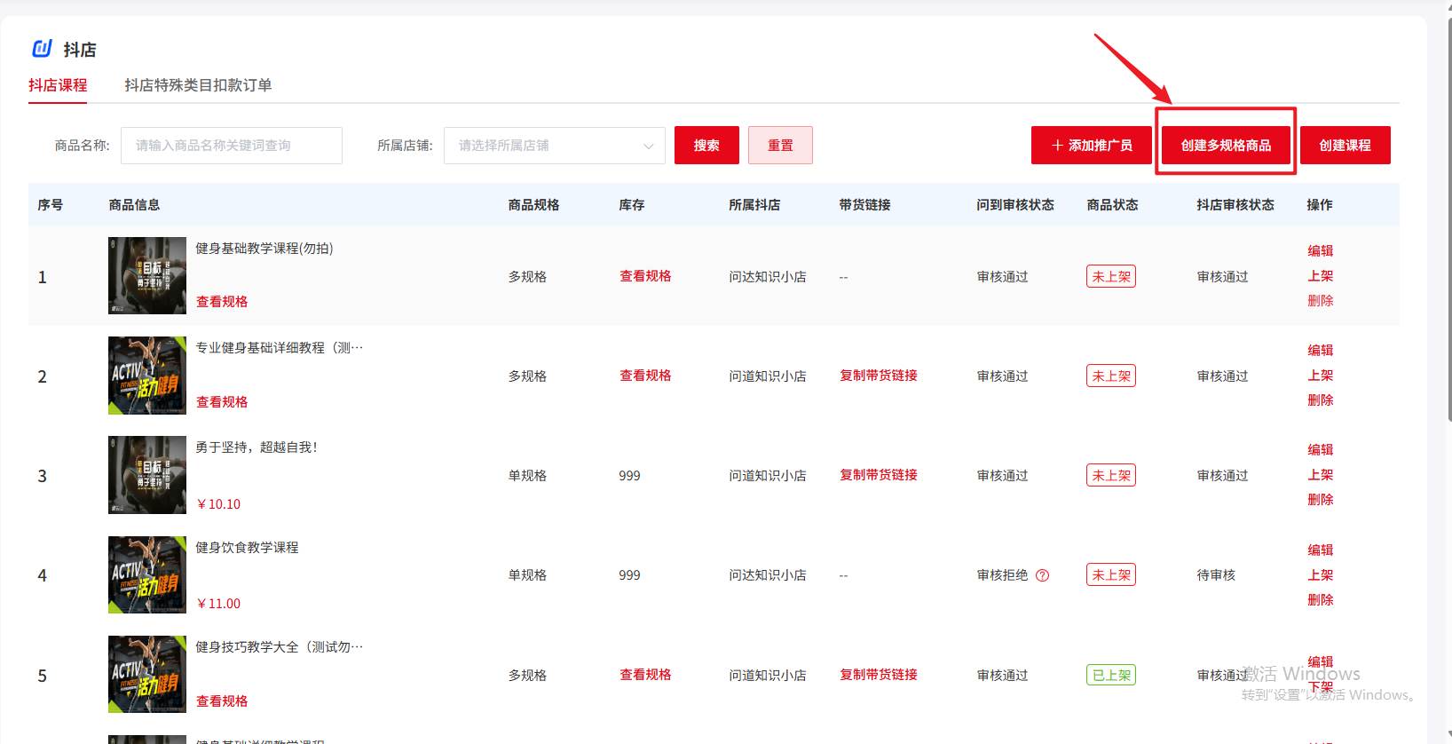Open thumbnail of 专业健身基础详细教程
This screenshot has height=744, width=1452.
pyautogui.click(x=147, y=376)
